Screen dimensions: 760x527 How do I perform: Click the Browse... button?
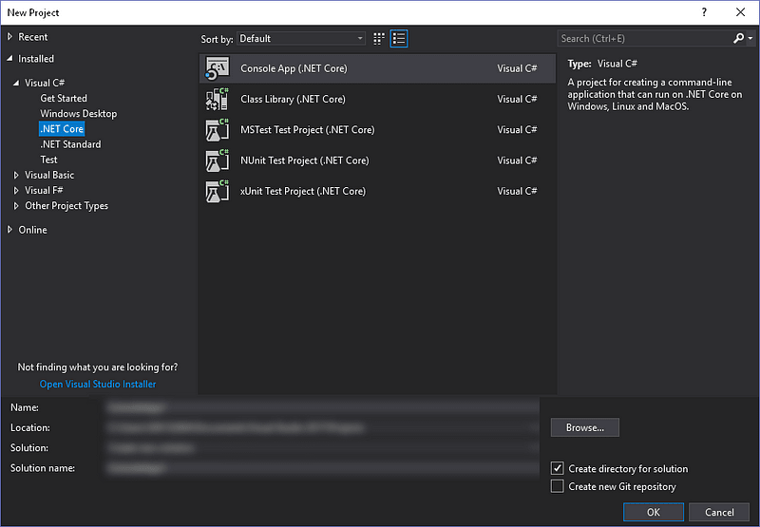(585, 427)
